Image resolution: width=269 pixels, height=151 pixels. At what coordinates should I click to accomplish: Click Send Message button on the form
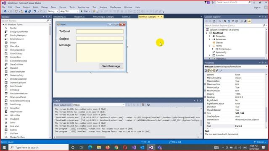click(111, 66)
